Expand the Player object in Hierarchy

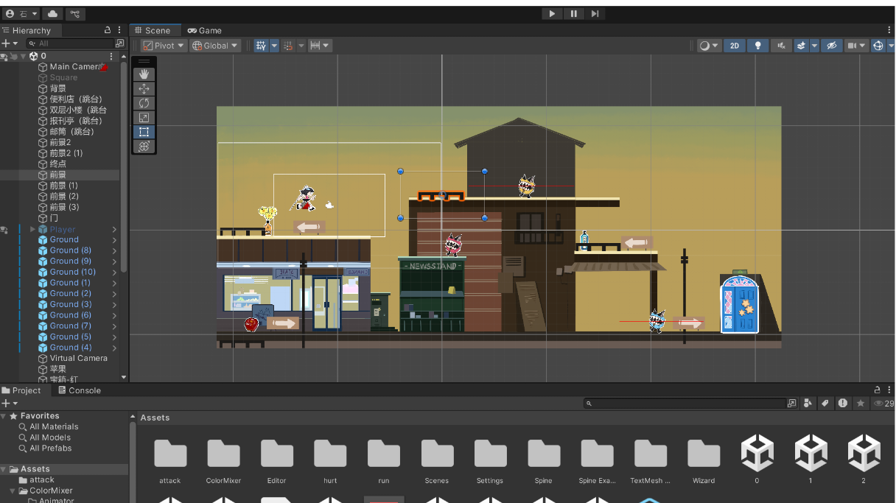coord(32,230)
